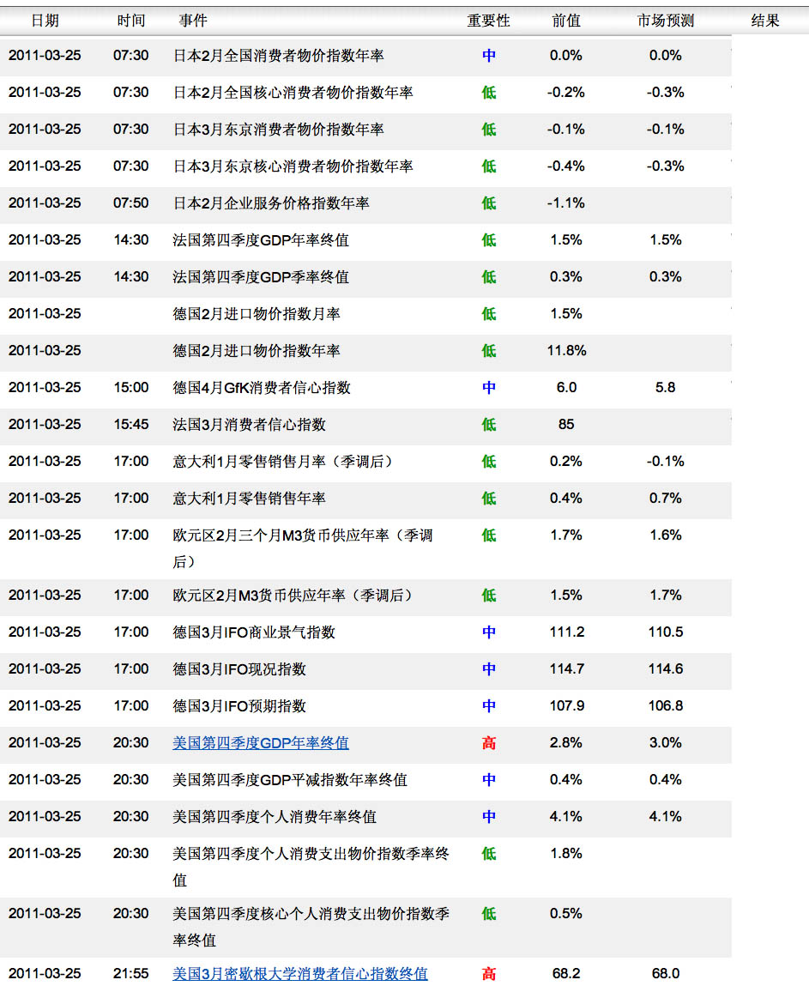809x998 pixels.
Task: Select 美国第四季度核心个人消费支出物价指数季率终值 event
Action: click(x=311, y=927)
